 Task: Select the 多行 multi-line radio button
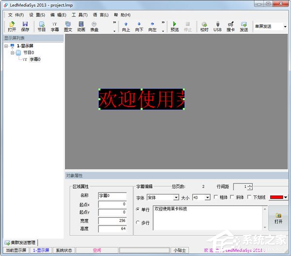click(138, 223)
